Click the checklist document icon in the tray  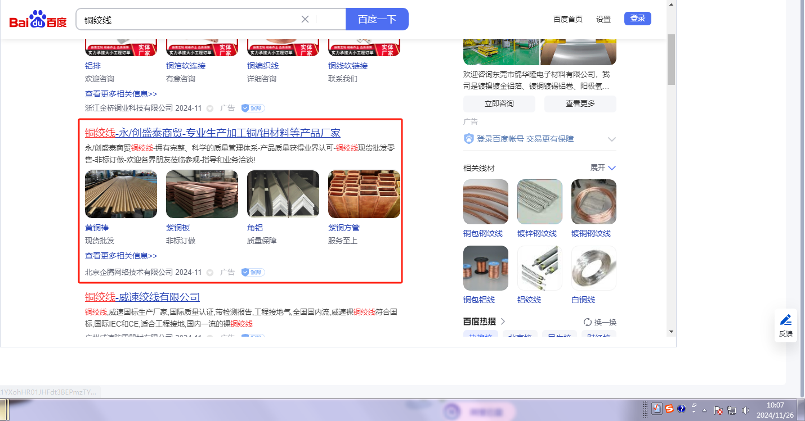(656, 409)
